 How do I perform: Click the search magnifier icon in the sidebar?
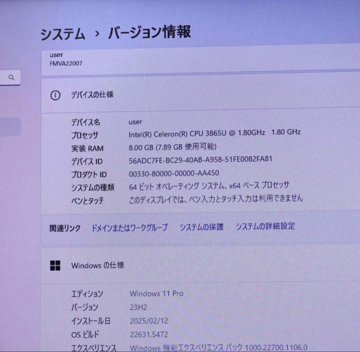[12, 77]
